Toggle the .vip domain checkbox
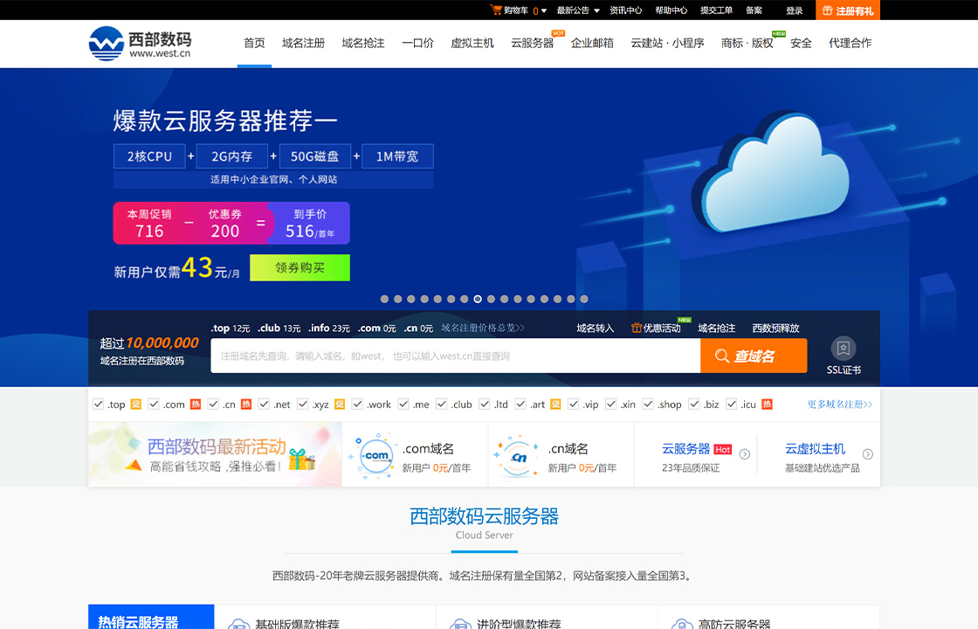This screenshot has width=978, height=629. click(574, 404)
